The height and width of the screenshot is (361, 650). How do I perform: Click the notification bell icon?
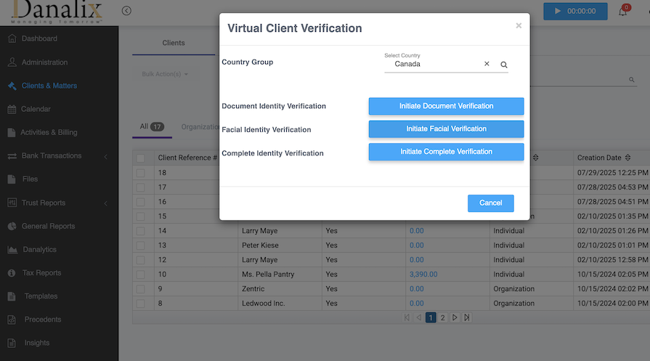tap(622, 12)
